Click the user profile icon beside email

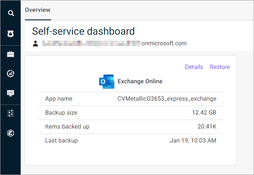point(35,44)
